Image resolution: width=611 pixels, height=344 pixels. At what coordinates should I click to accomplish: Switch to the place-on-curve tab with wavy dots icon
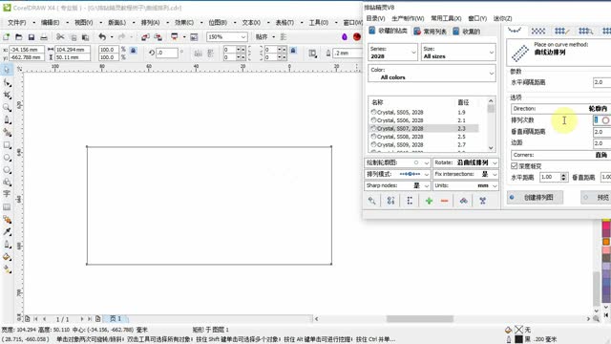click(515, 31)
